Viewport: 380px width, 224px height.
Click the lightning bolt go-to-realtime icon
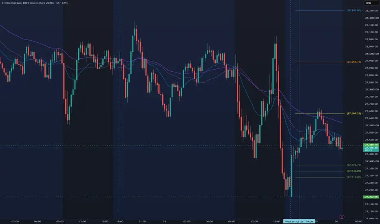pyautogui.click(x=342, y=217)
